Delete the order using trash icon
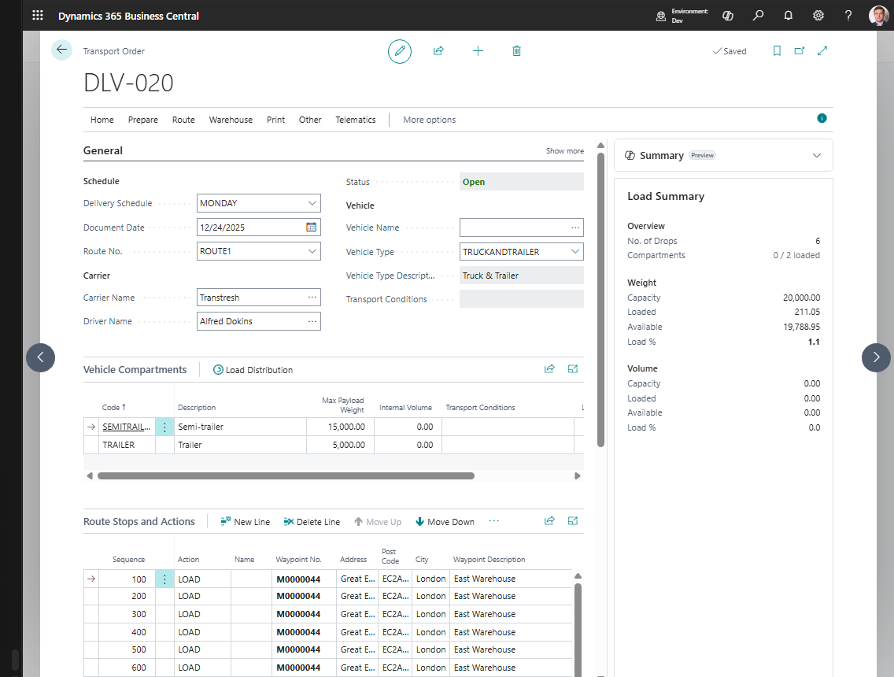The image size is (894, 677). click(516, 50)
